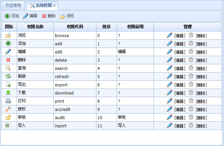The image size is (224, 146).
Task: Click [编辑] link in the add row
Action: [x=180, y=44]
